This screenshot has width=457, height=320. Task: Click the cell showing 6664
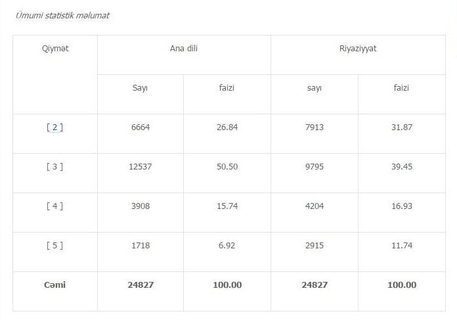tap(141, 127)
